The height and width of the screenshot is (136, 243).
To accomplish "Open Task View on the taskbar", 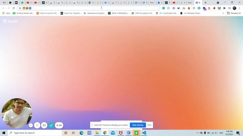I will coord(73,133).
